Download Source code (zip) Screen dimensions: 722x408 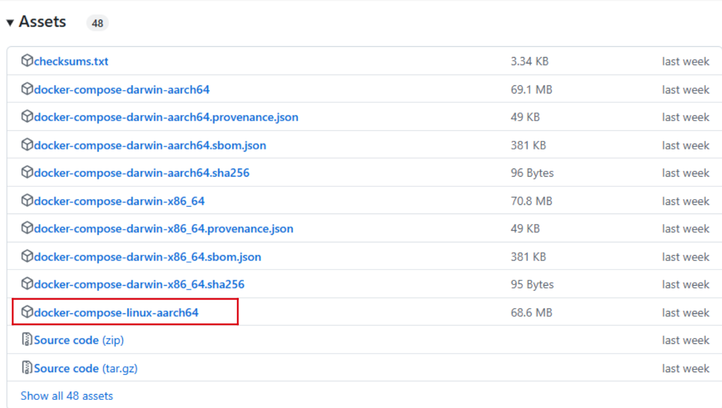coord(79,340)
